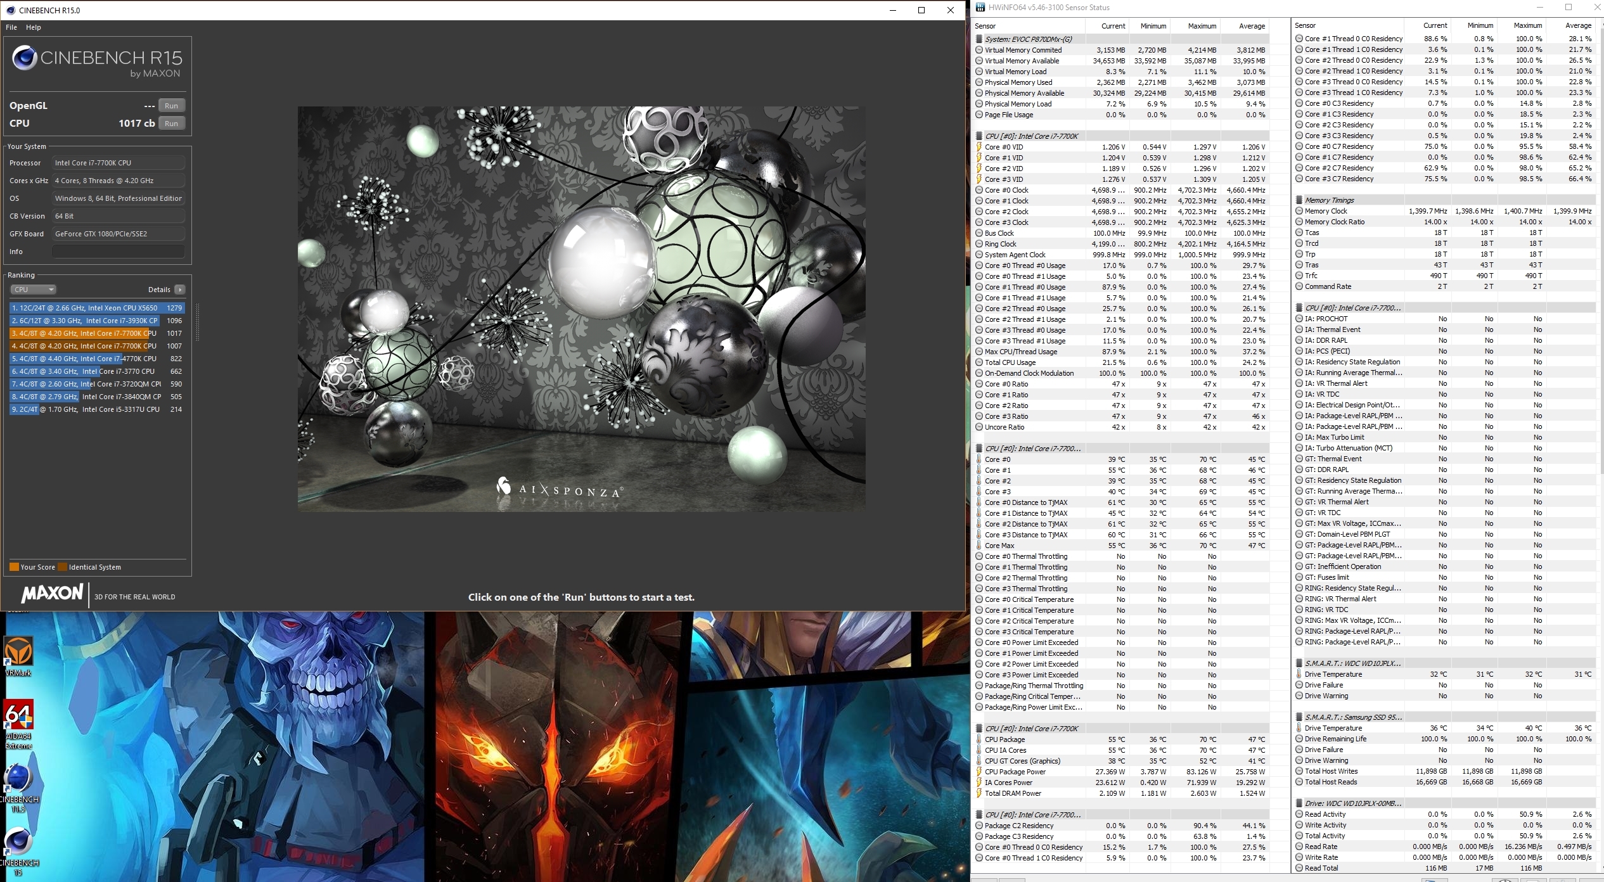Click the clock icon beside Virtual Memory Committed

[979, 50]
